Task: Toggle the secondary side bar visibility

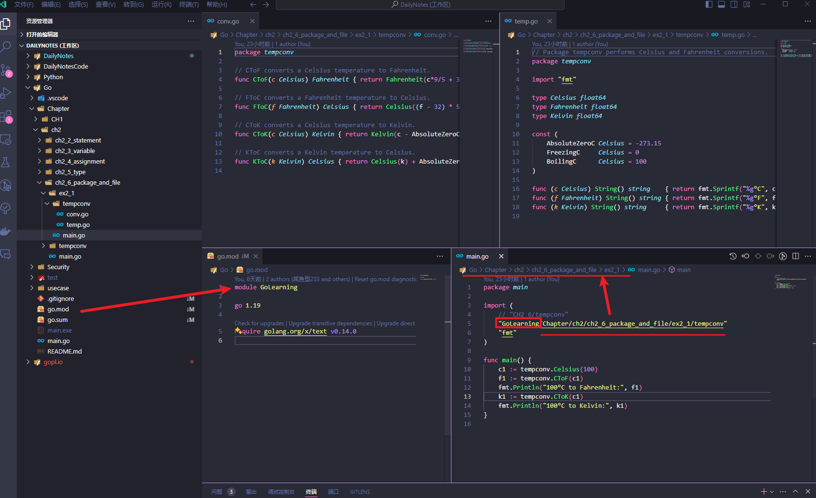Action: pyautogui.click(x=734, y=4)
